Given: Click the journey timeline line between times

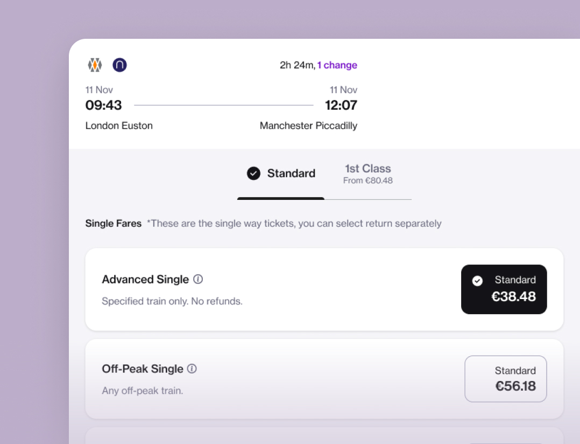Looking at the screenshot, I should click(x=223, y=106).
